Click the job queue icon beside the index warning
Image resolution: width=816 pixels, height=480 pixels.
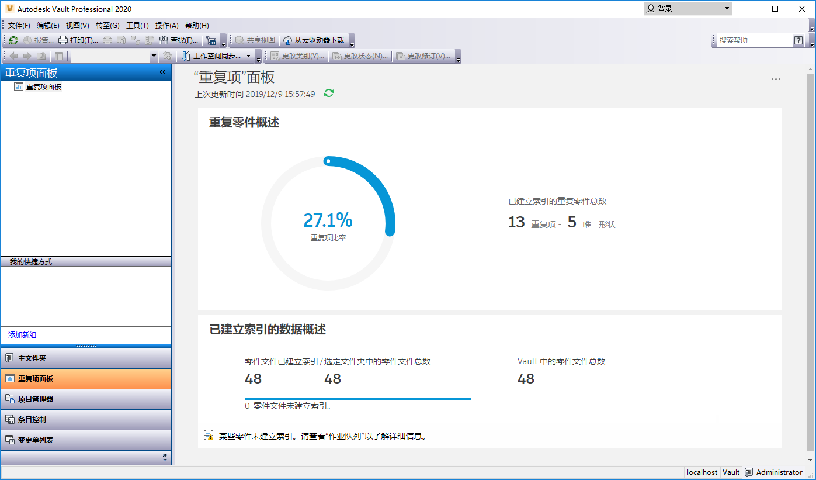[x=209, y=436]
